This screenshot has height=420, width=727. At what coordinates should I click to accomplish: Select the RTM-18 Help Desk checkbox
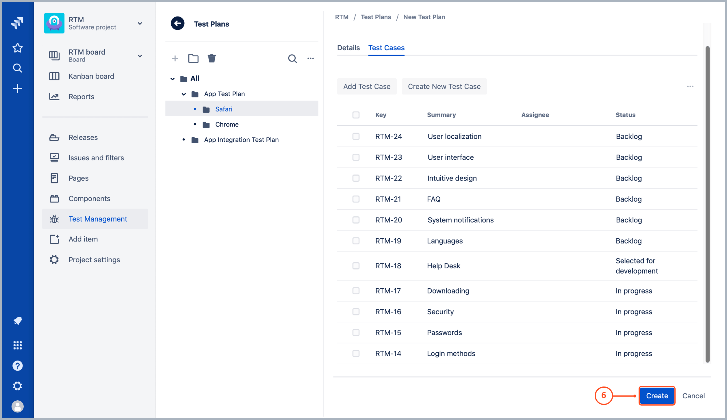tap(356, 266)
